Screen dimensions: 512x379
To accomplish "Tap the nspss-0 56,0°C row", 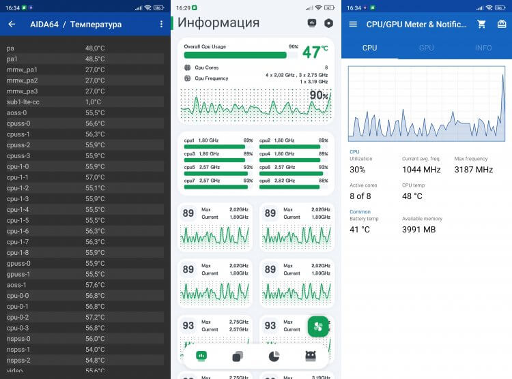I will point(85,339).
